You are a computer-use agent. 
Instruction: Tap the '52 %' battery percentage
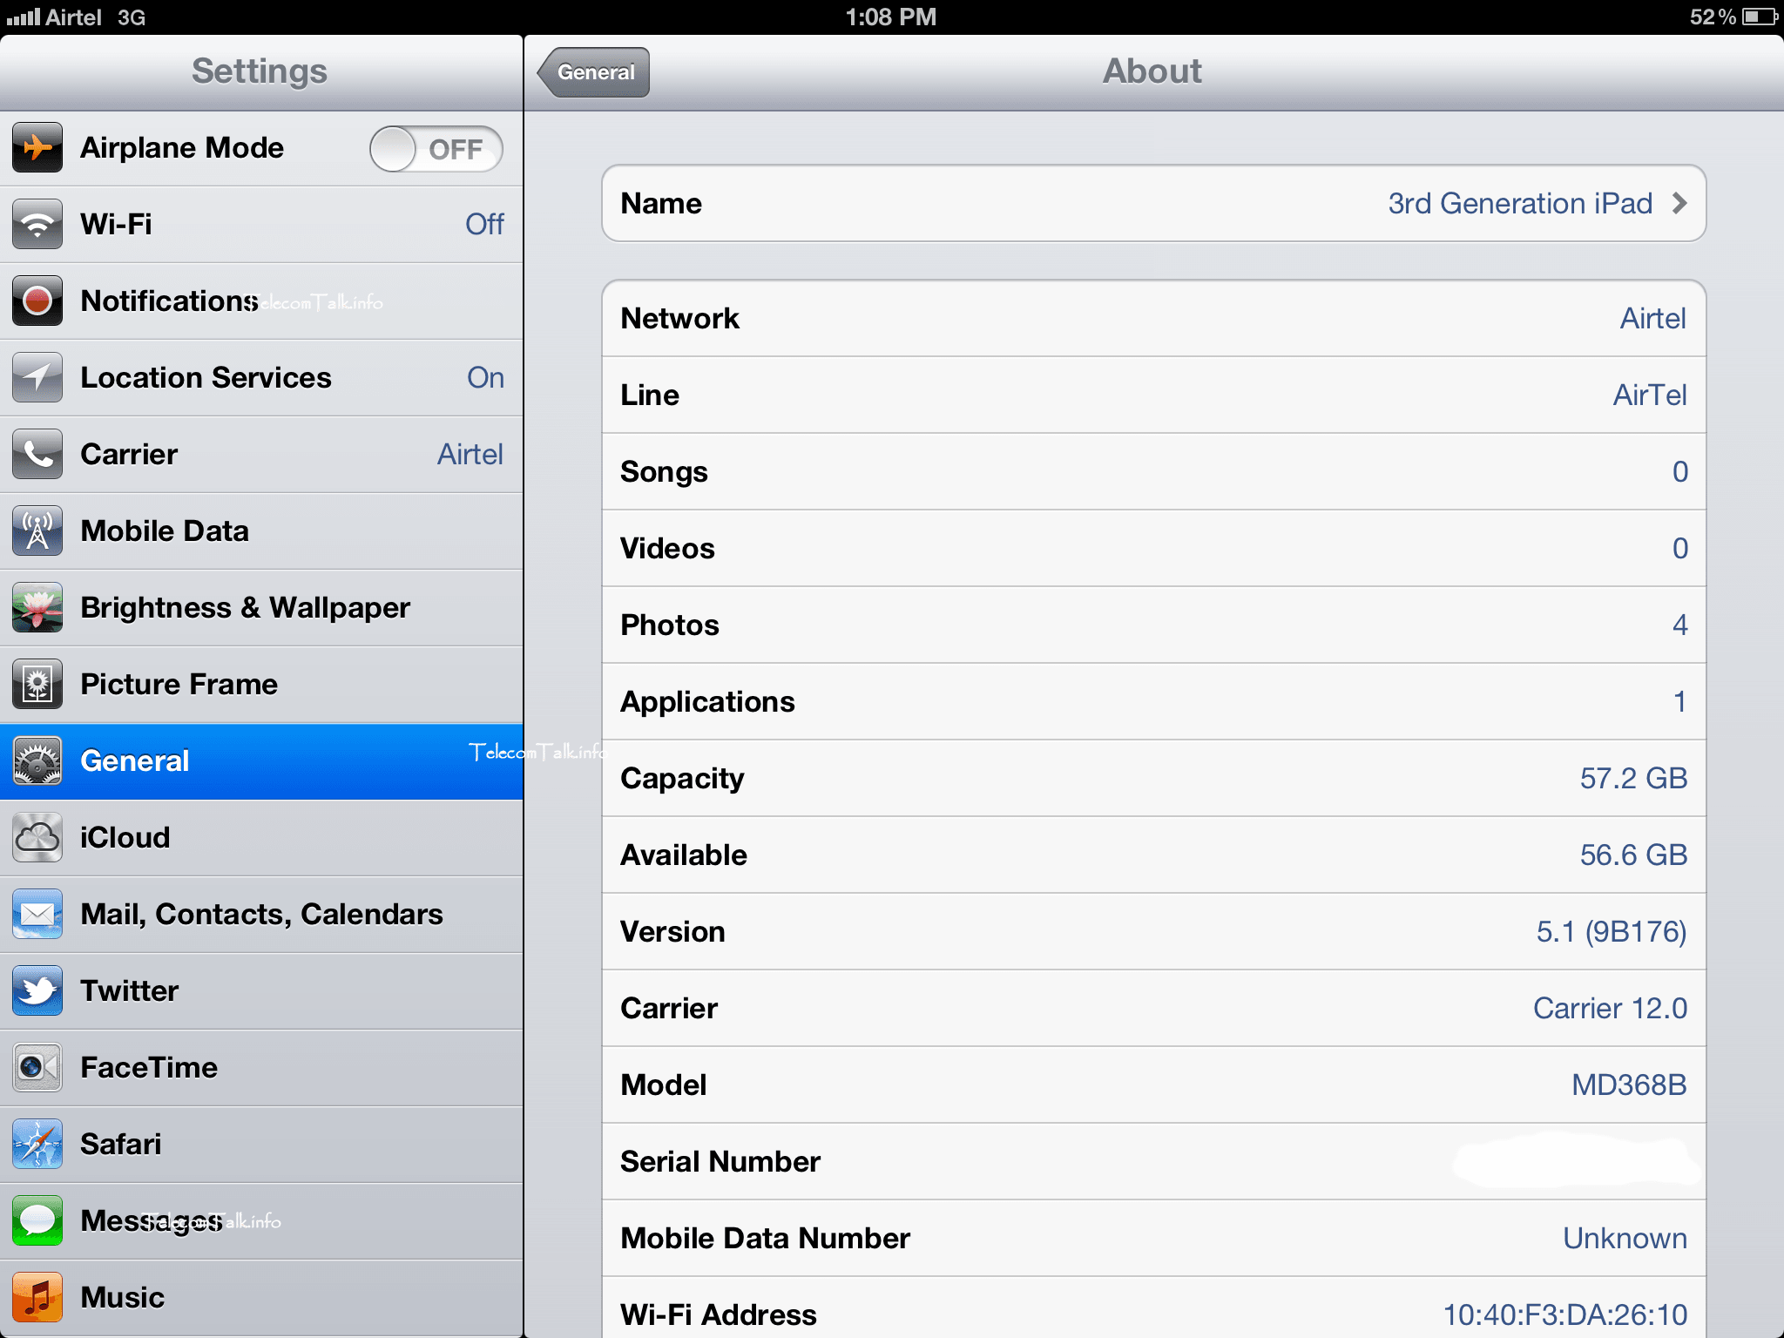coord(1713,17)
